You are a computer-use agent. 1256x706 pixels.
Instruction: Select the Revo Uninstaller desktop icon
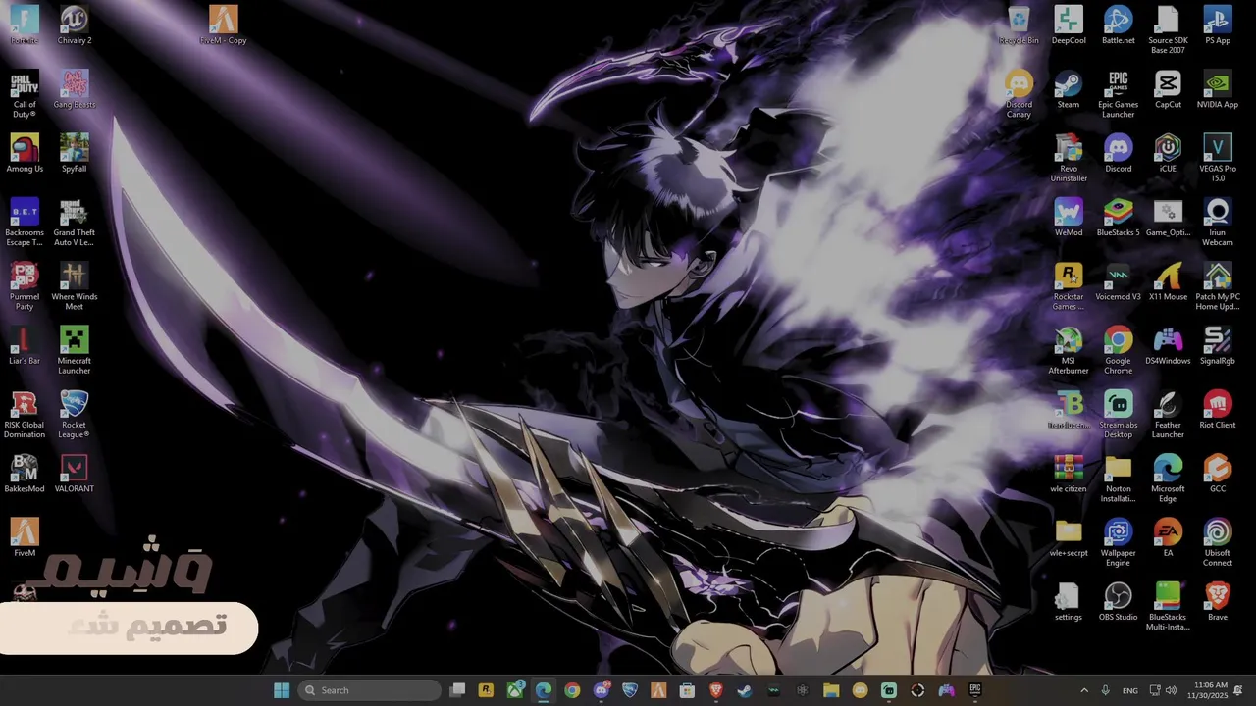[1069, 158]
